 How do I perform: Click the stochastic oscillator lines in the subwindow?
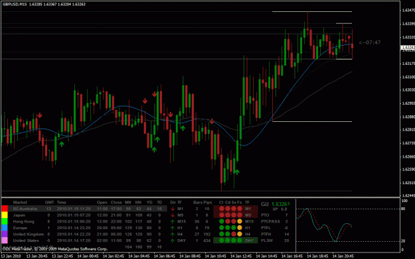click(324, 225)
